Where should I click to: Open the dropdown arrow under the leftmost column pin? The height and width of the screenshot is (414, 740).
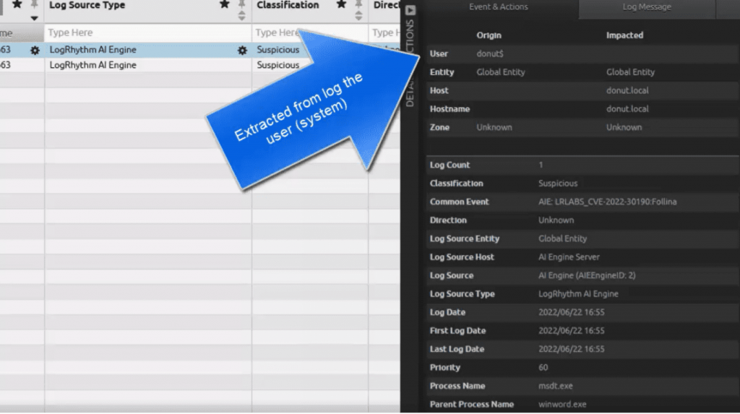(34, 18)
